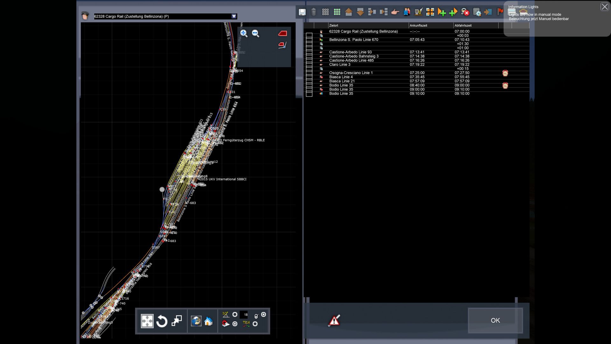
Task: Open the 62328 Cargo Rail service dropdown
Action: (234, 16)
